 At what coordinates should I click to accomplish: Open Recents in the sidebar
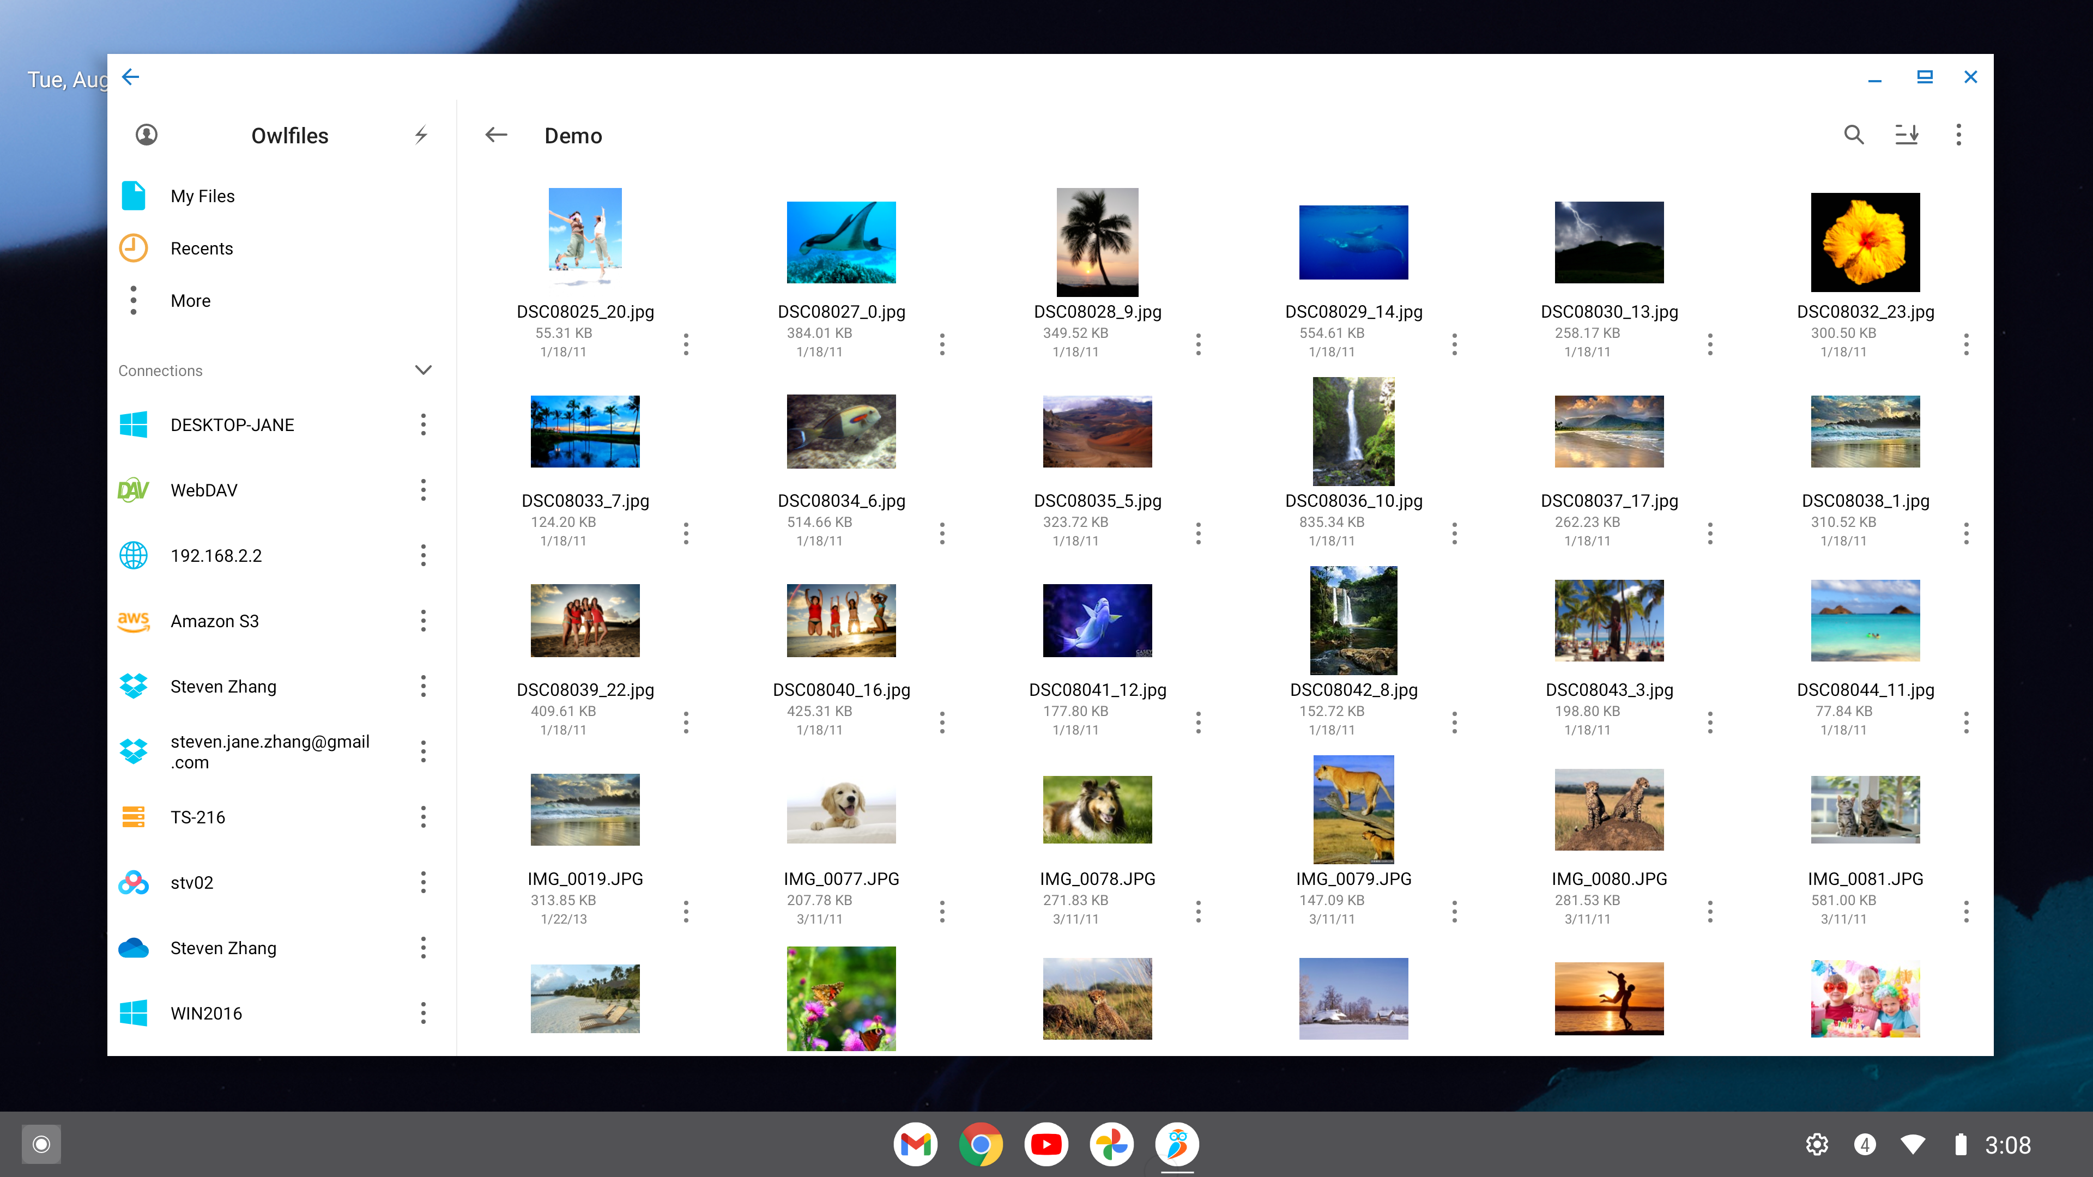tap(202, 248)
